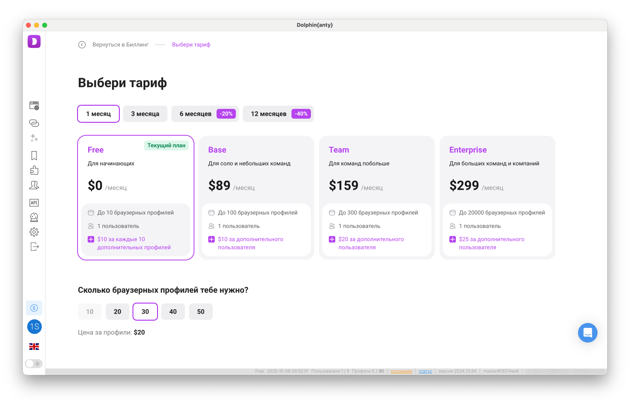The height and width of the screenshot is (401, 630).
Task: Click 'До 20000 браузерных профилей' text
Action: click(x=502, y=212)
